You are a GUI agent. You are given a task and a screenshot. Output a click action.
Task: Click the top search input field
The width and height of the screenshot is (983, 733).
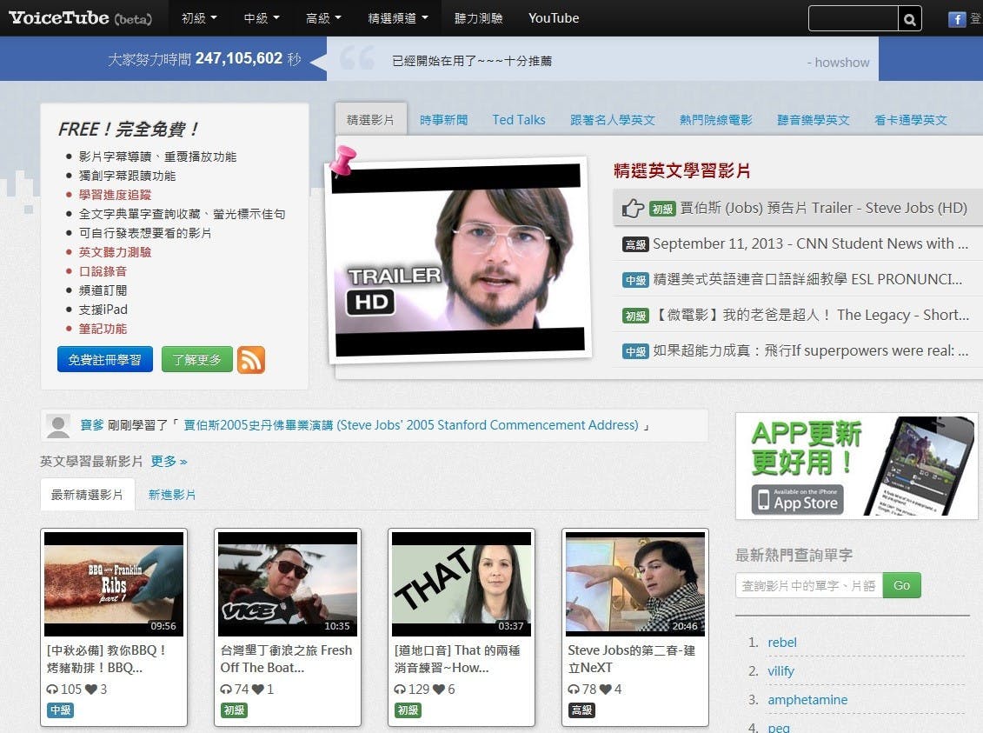click(x=853, y=19)
